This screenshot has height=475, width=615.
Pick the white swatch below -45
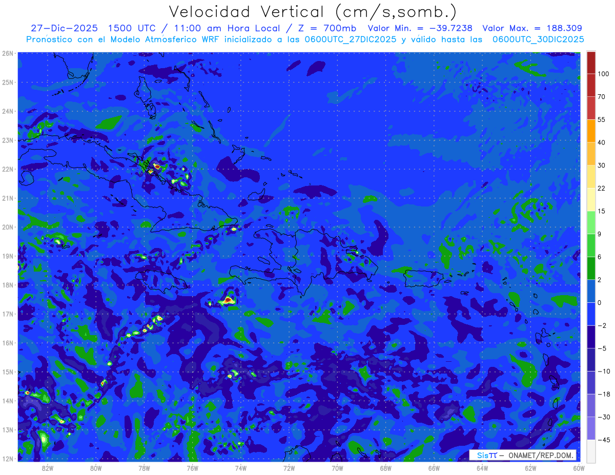(591, 450)
